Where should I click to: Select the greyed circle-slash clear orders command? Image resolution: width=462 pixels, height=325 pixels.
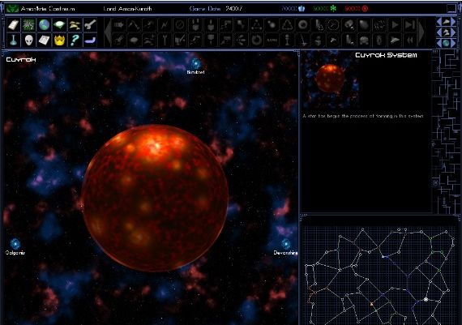180,25
